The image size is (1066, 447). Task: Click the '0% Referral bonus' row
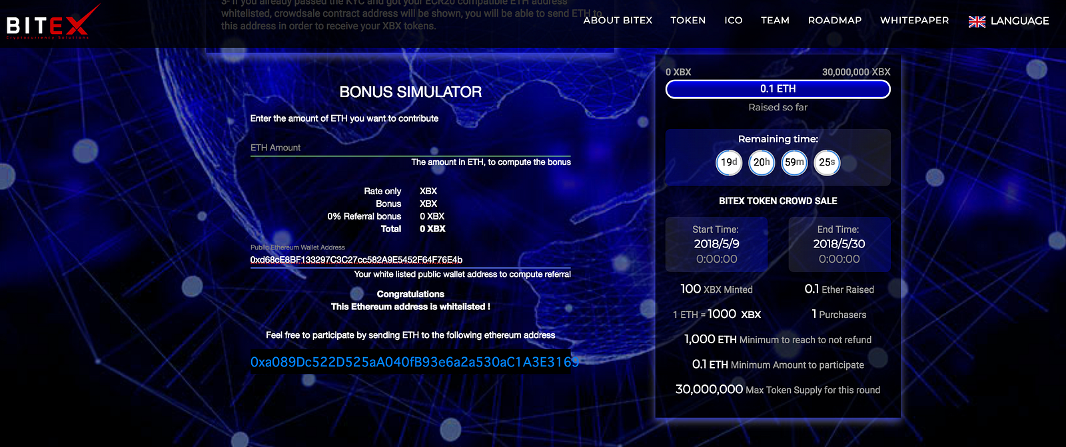pyautogui.click(x=386, y=216)
